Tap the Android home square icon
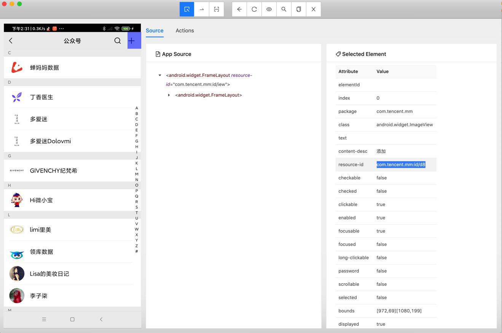This screenshot has height=333, width=502. click(72, 319)
